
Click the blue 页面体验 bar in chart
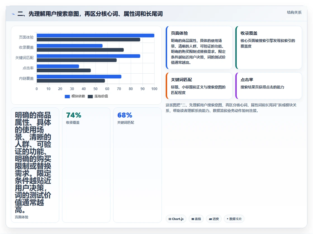point(95,35)
